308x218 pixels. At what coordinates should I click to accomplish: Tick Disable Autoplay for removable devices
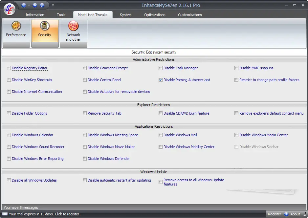click(x=85, y=92)
